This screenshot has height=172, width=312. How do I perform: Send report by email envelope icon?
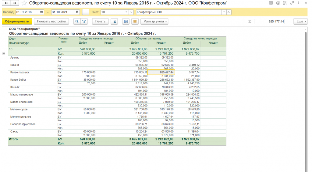point(135,22)
